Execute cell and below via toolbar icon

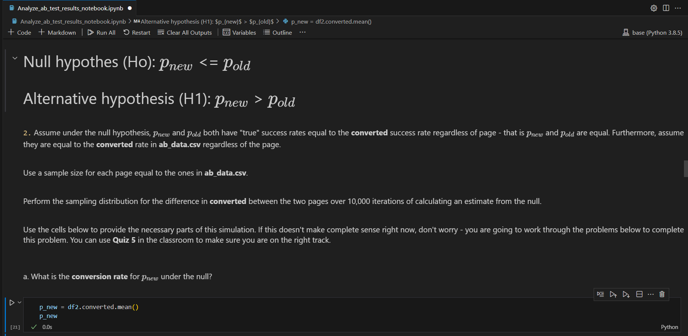626,294
